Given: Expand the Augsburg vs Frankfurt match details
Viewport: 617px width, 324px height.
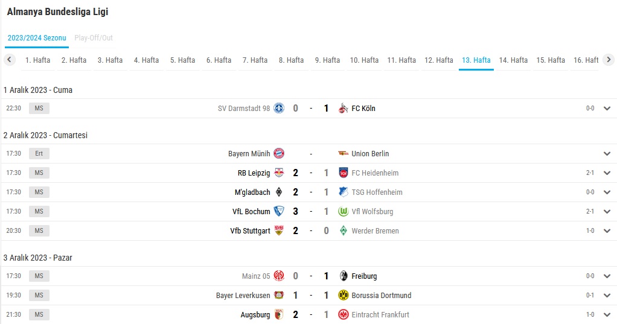Looking at the screenshot, I should [607, 315].
